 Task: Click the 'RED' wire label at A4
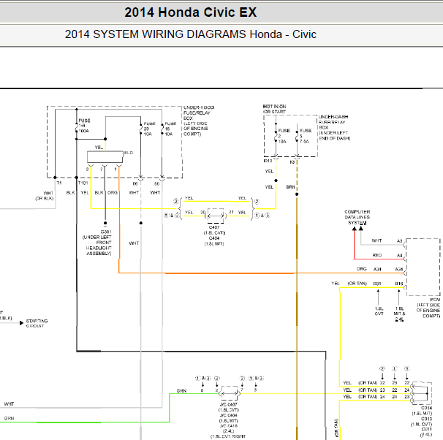point(377,255)
